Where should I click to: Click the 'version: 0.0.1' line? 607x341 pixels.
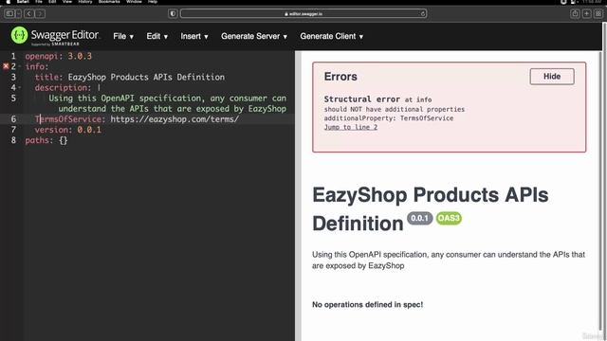(68, 130)
